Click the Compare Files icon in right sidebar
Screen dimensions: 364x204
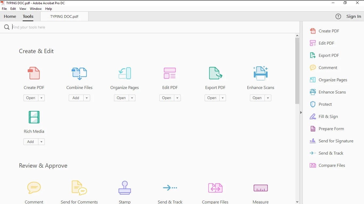point(313,165)
